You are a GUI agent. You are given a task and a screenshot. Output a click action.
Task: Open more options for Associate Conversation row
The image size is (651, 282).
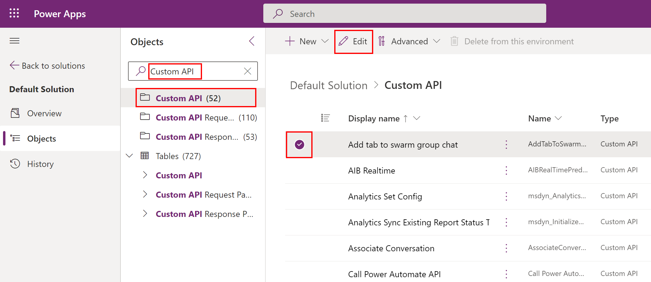tap(506, 248)
